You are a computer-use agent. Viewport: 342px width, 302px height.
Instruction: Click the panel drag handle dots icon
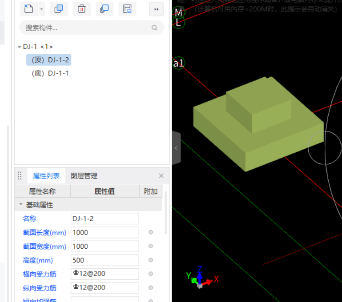point(20,175)
